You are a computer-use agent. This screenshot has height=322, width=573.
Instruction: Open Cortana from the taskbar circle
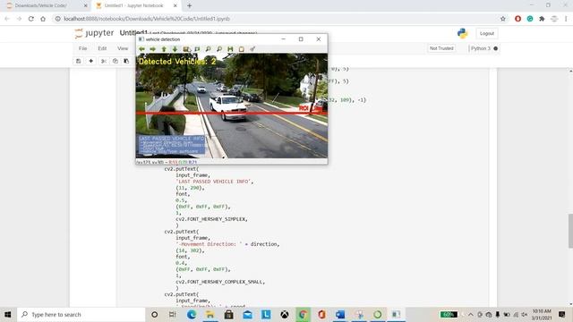tap(154, 314)
